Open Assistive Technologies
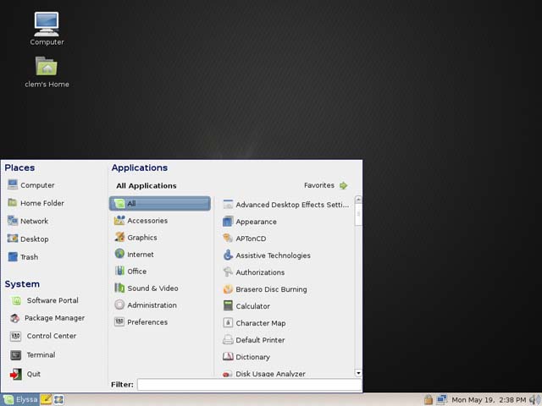The width and height of the screenshot is (542, 406). coord(267,255)
